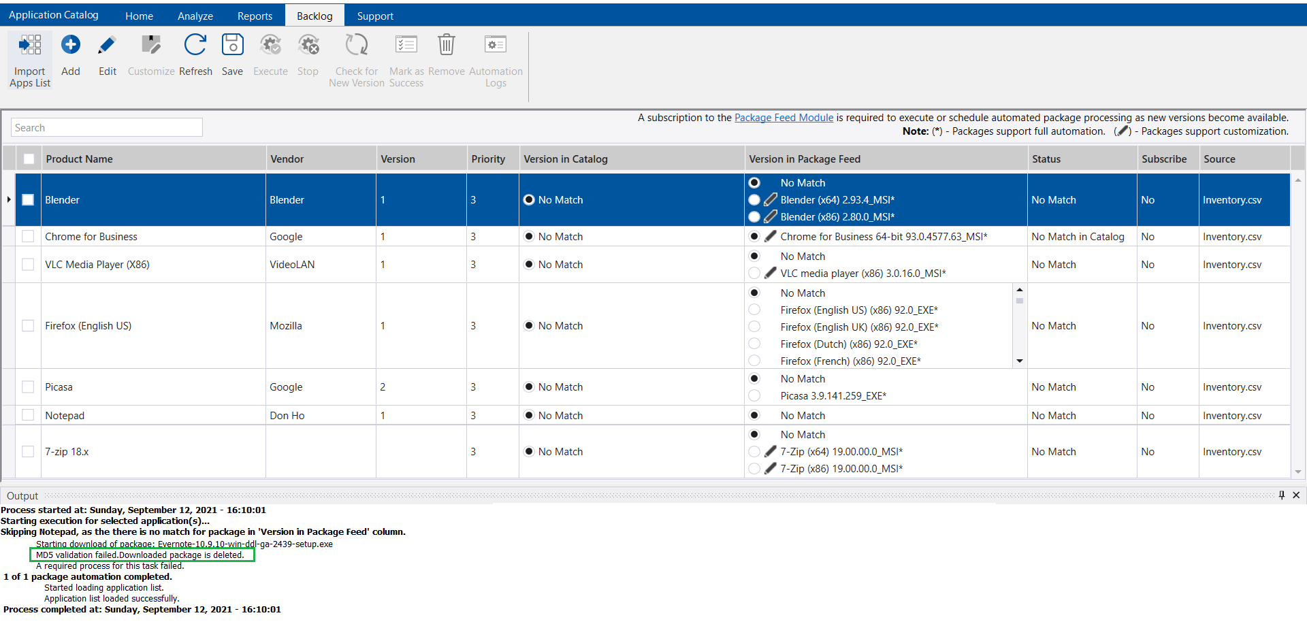Screen dimensions: 1307x624
Task: Sort by Version in Package Feed header
Action: point(886,159)
